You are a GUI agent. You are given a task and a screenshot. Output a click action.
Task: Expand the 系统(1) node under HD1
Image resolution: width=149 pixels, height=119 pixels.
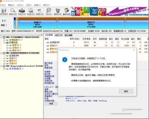click(x=4, y=58)
